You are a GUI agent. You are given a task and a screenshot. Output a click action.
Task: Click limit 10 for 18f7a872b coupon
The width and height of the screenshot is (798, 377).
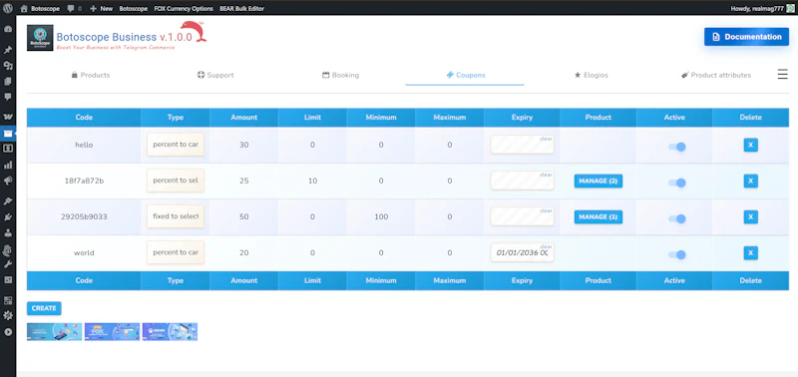tap(312, 181)
